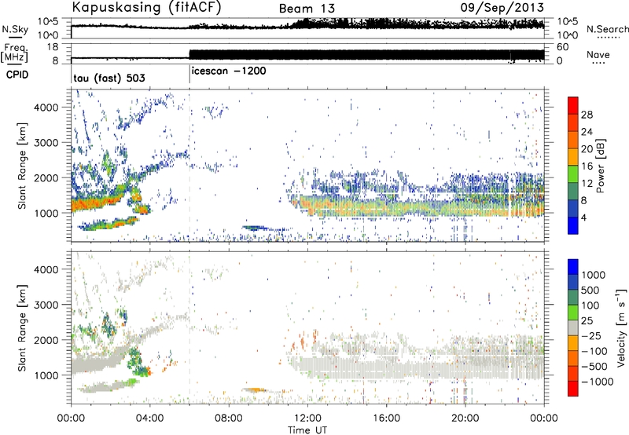Click the 'Nave' label
Viewport: 629px width, 435px height.
click(x=598, y=55)
